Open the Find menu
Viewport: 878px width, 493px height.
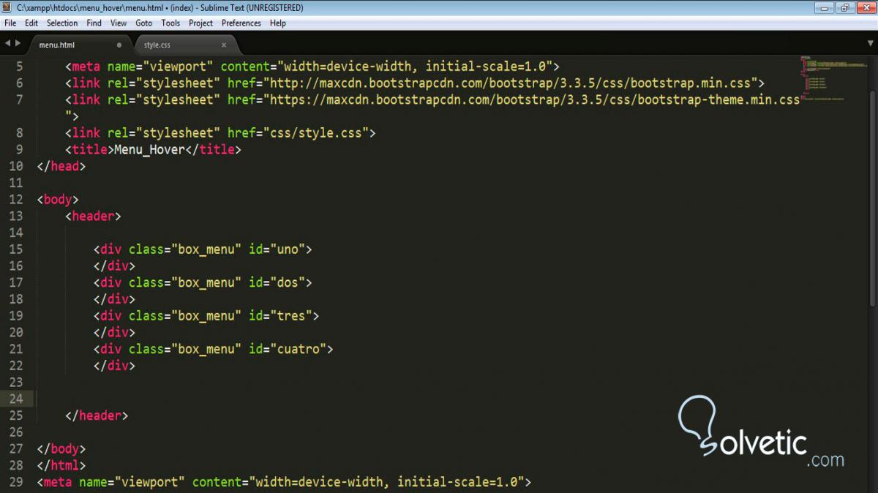(x=94, y=23)
